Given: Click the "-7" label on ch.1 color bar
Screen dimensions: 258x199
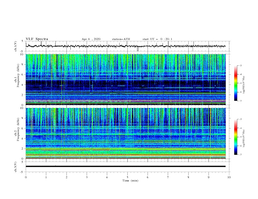Looking at the screenshot, I should tap(240, 101).
